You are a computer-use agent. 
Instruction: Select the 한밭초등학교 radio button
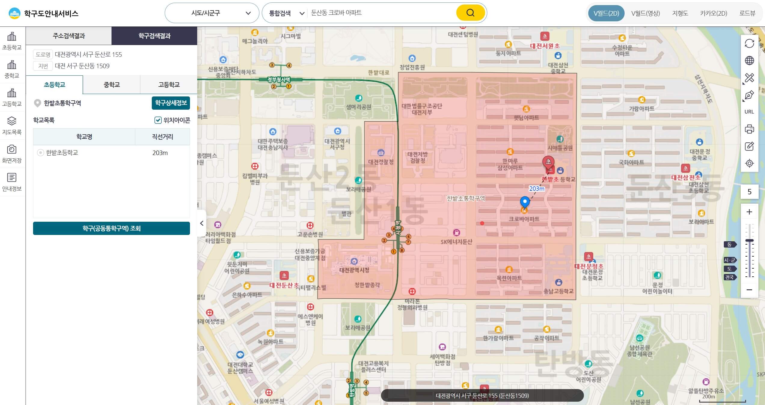point(40,153)
